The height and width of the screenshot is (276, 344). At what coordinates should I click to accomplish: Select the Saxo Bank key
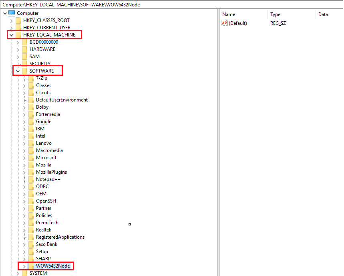point(46,244)
